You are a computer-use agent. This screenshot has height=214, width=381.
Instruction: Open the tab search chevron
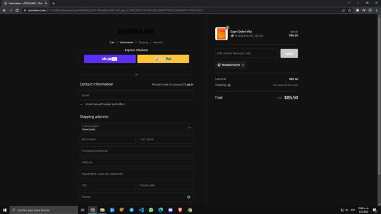pyautogui.click(x=349, y=3)
